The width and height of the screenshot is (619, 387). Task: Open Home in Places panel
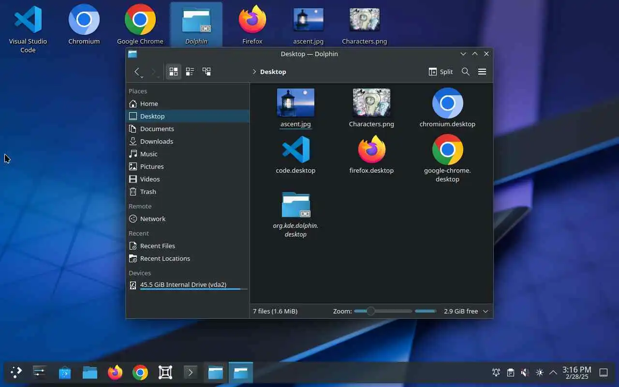[188, 104]
